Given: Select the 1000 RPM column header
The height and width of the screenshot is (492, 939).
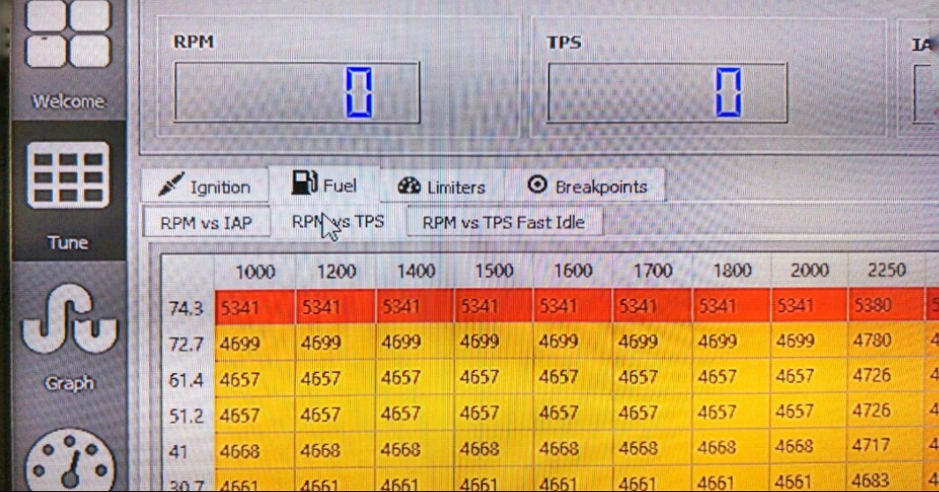Looking at the screenshot, I should coord(255,272).
